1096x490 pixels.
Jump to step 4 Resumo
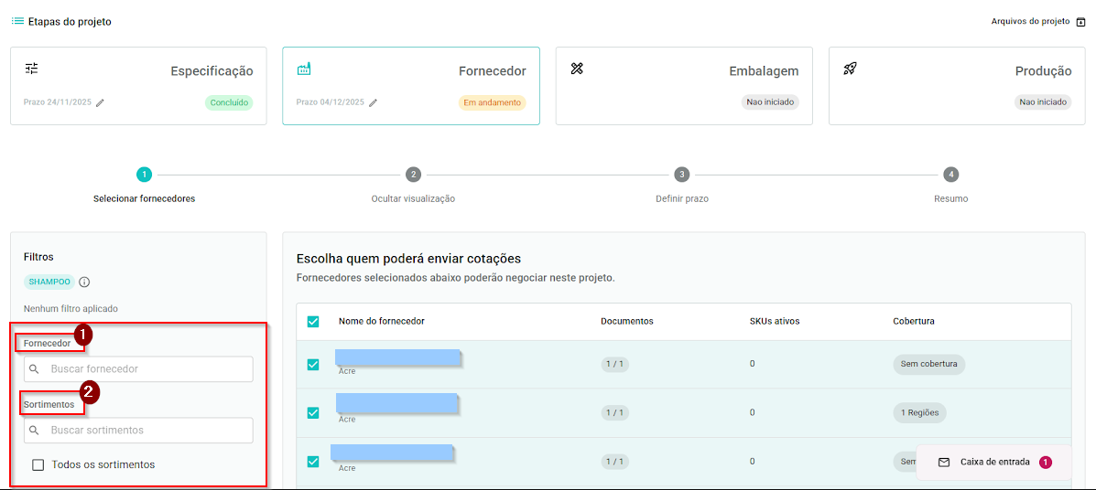951,175
